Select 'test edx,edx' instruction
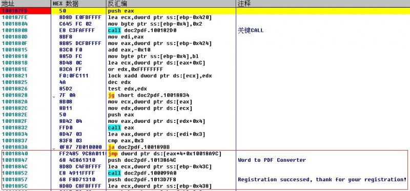 pyautogui.click(x=127, y=89)
